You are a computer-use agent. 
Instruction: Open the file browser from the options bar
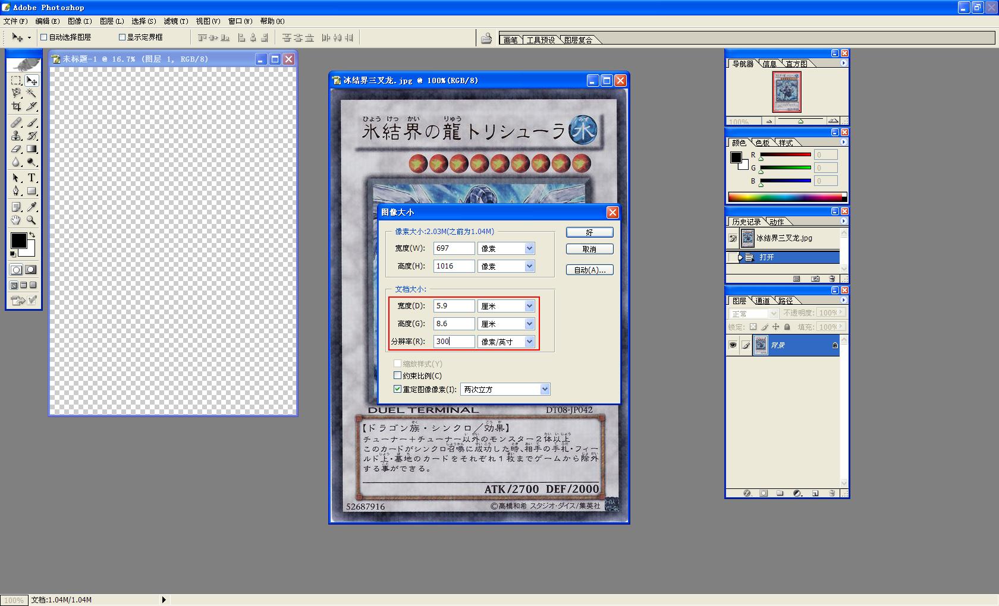[486, 38]
